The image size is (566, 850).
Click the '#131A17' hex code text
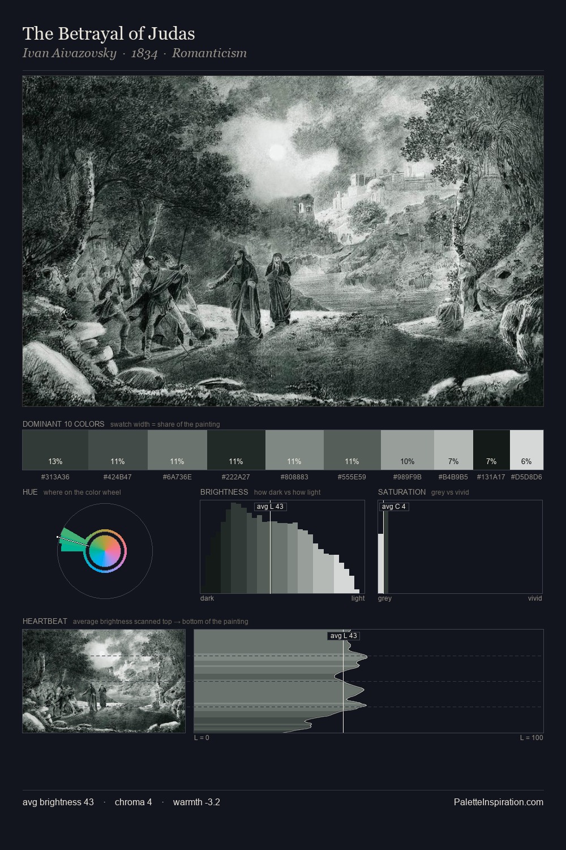[x=491, y=477]
